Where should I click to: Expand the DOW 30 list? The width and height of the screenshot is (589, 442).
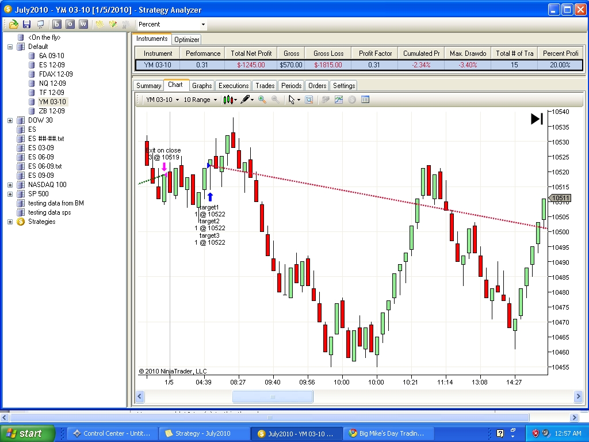[x=10, y=121]
